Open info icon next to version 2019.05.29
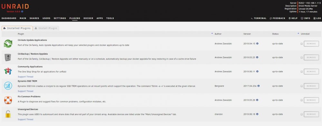 (x=257, y=100)
